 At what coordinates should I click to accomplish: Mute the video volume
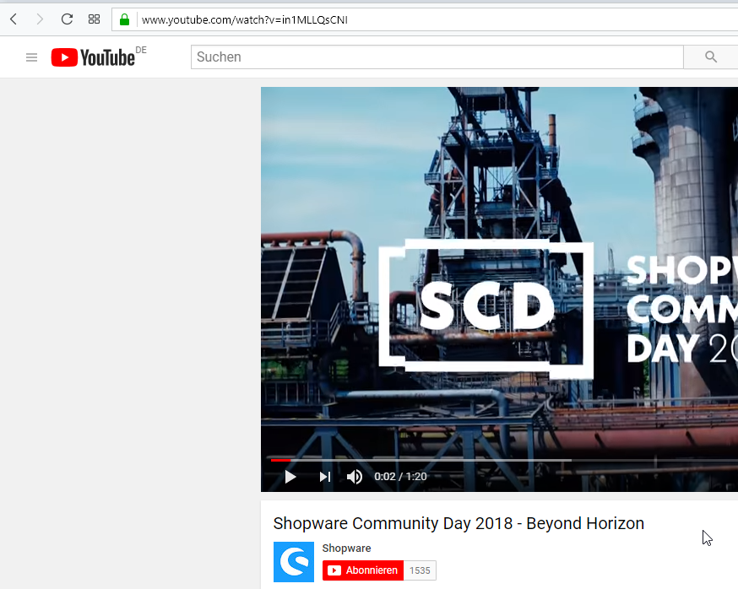click(x=355, y=477)
